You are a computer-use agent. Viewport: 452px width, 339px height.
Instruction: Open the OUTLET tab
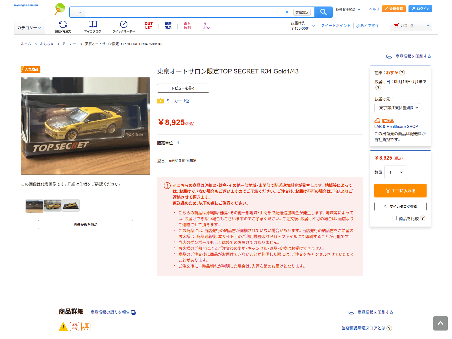click(x=149, y=26)
